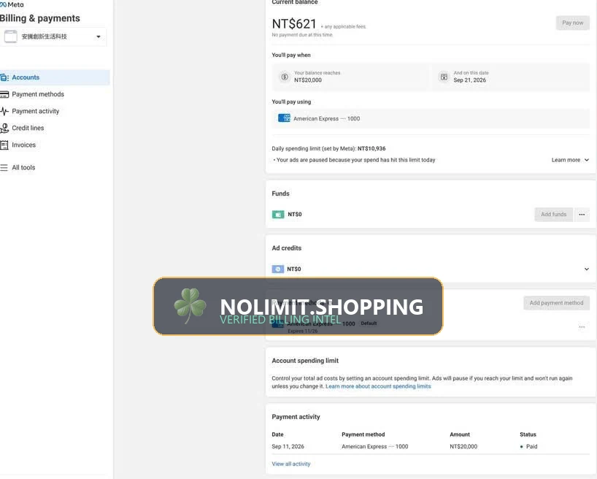The image size is (597, 479).
Task: Click the American Express card icon under You'll pay using
Action: point(284,118)
